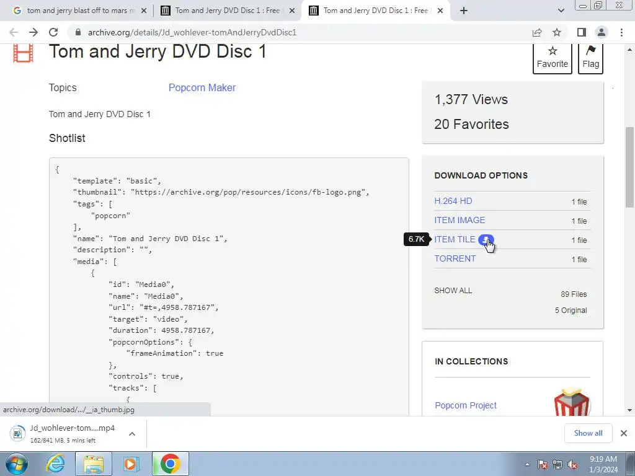Go forward with the browser arrow
The image size is (635, 476).
33,32
